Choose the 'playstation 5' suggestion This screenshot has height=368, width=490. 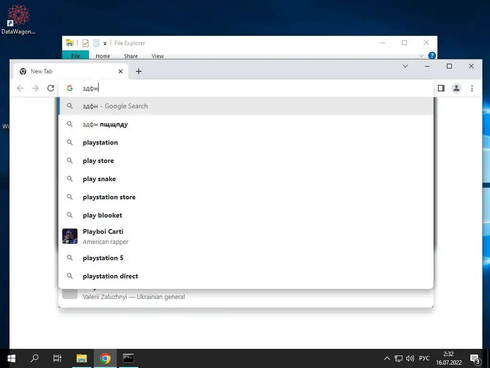tap(246, 258)
